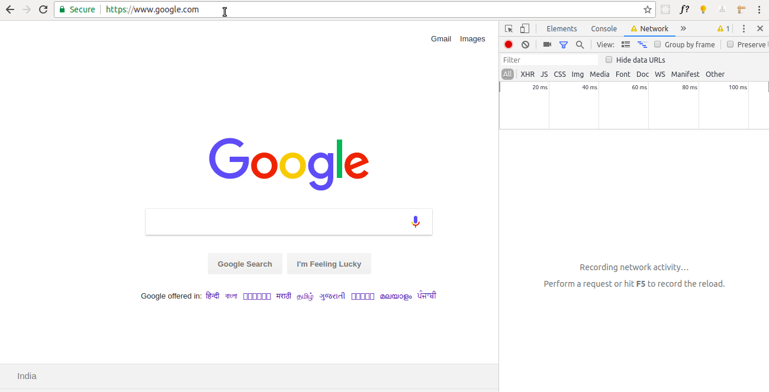
Task: Open the React developer tools extension icon
Action: point(665,9)
